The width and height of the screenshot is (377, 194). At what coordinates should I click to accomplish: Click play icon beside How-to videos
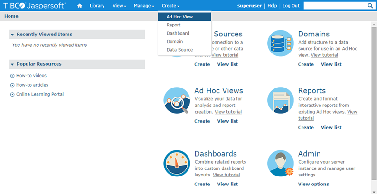click(x=12, y=76)
